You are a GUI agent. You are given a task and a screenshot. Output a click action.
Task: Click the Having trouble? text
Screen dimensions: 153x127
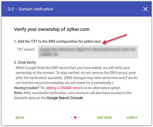coord(27,88)
